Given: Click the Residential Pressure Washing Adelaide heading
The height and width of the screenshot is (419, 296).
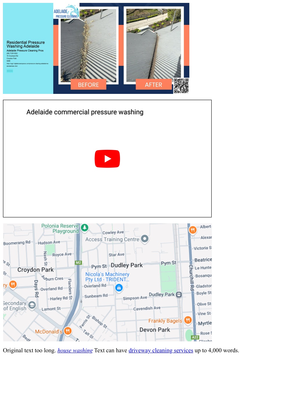Looking at the screenshot, I should [26, 44].
